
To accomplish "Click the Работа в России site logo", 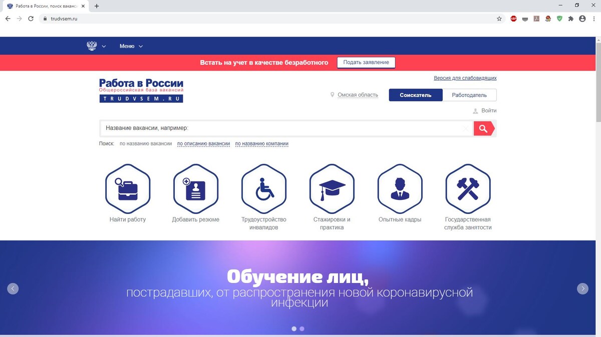I will (141, 90).
